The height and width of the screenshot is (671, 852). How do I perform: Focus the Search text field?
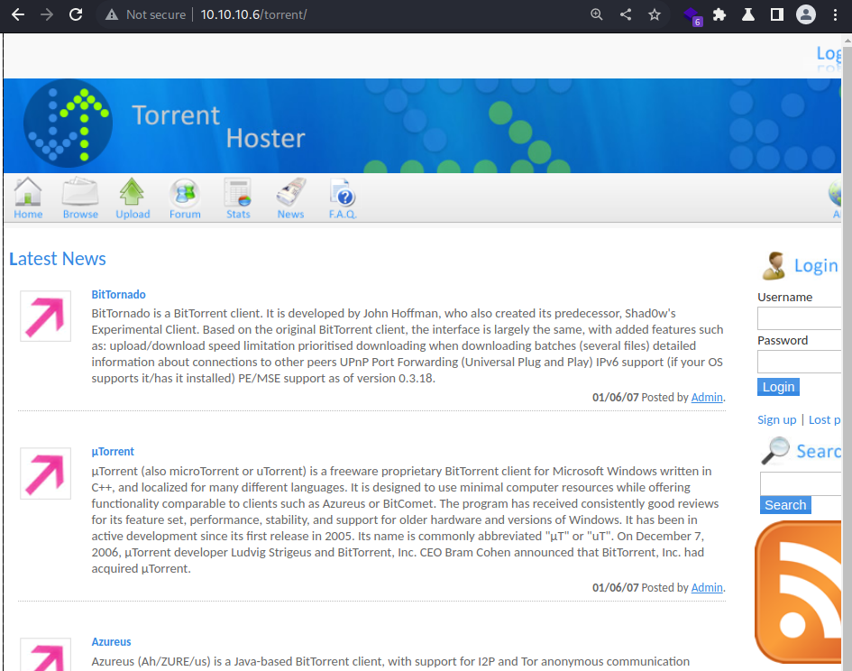pos(801,484)
